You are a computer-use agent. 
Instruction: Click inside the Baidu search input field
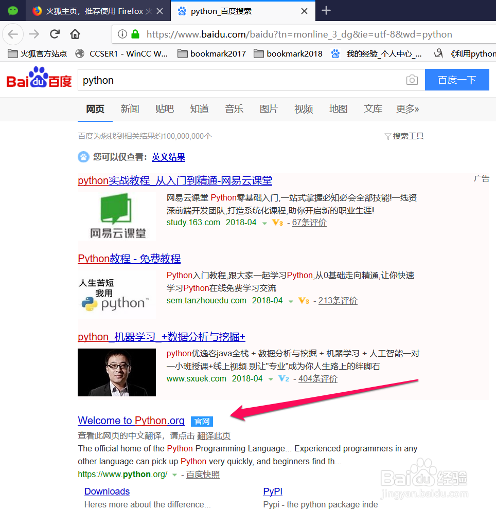(206, 80)
